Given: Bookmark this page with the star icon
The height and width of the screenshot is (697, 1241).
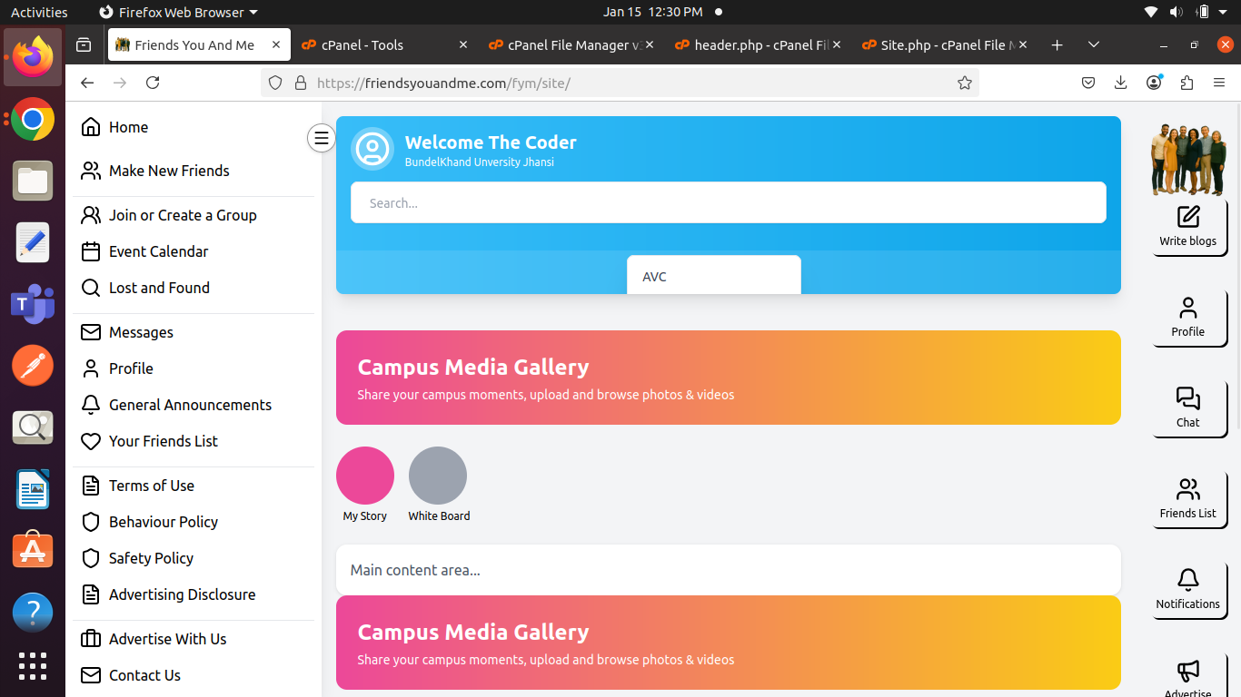Looking at the screenshot, I should (x=964, y=83).
